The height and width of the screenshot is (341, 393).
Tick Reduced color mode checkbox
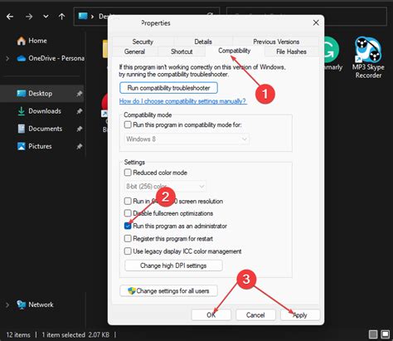pos(128,173)
